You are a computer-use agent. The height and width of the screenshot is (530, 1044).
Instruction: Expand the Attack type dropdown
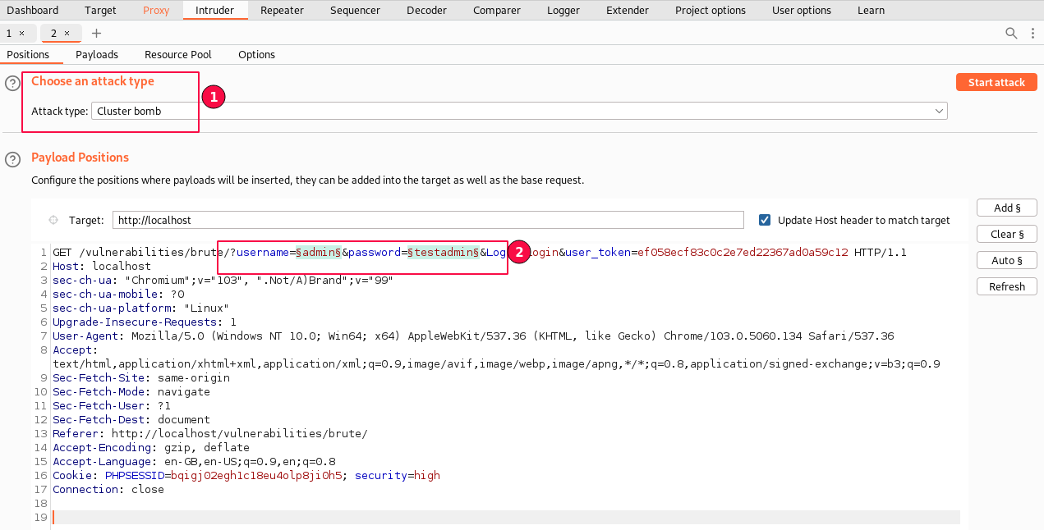click(939, 111)
